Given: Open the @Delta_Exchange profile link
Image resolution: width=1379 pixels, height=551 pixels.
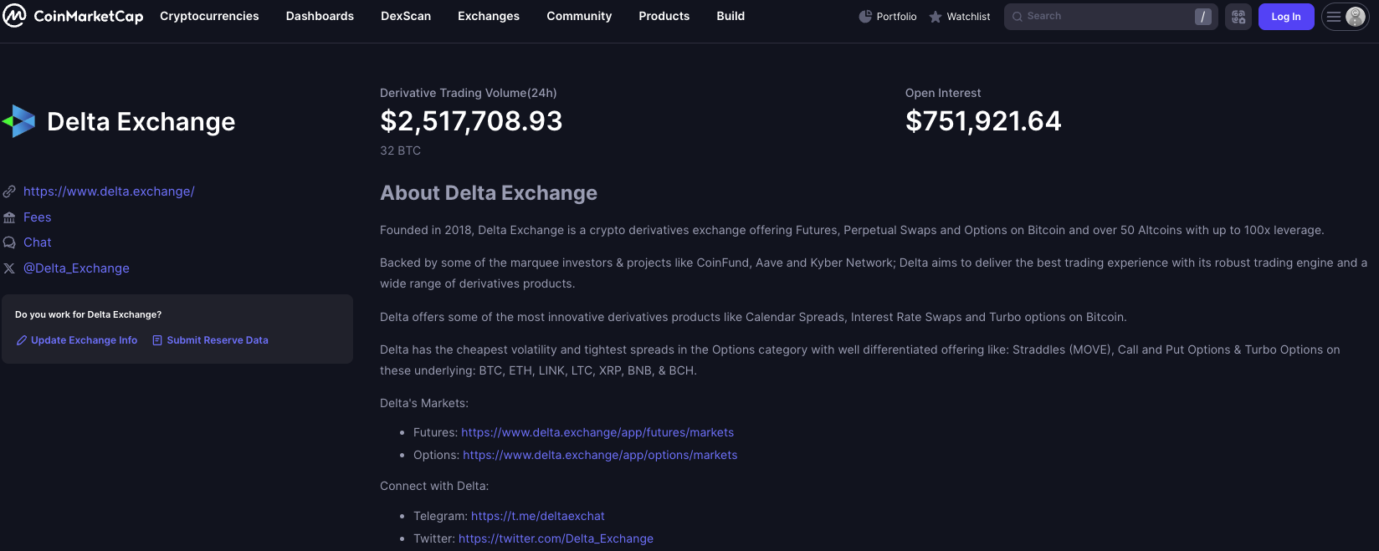Looking at the screenshot, I should pos(76,268).
